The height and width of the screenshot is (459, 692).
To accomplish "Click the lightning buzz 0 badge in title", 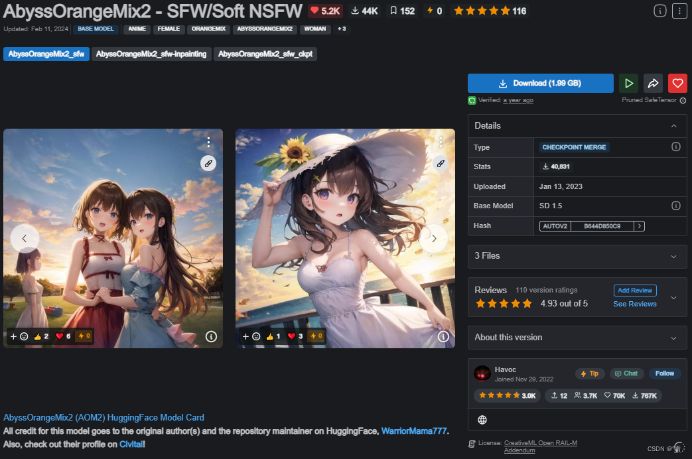I will point(435,11).
